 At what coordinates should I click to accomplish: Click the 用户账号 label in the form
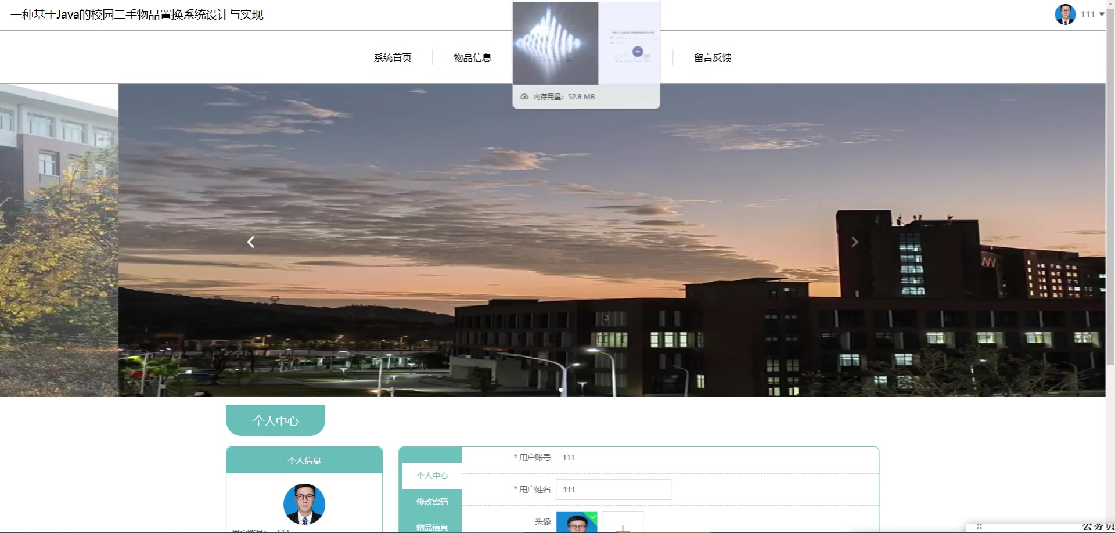point(535,458)
